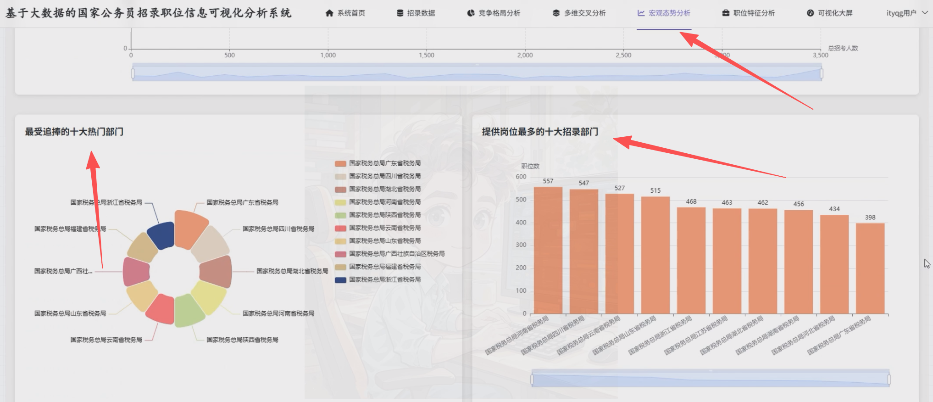Click the top chart zoom slider left handle
933x402 pixels.
pyautogui.click(x=133, y=73)
